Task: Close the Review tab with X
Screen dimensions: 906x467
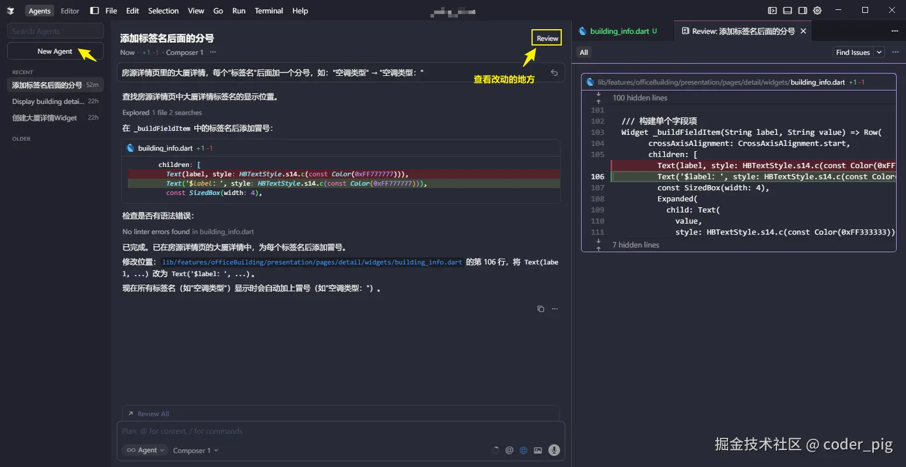Action: [x=803, y=31]
